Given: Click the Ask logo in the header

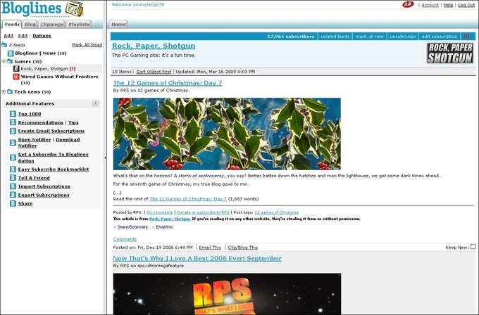Looking at the screenshot, I should [x=408, y=4].
